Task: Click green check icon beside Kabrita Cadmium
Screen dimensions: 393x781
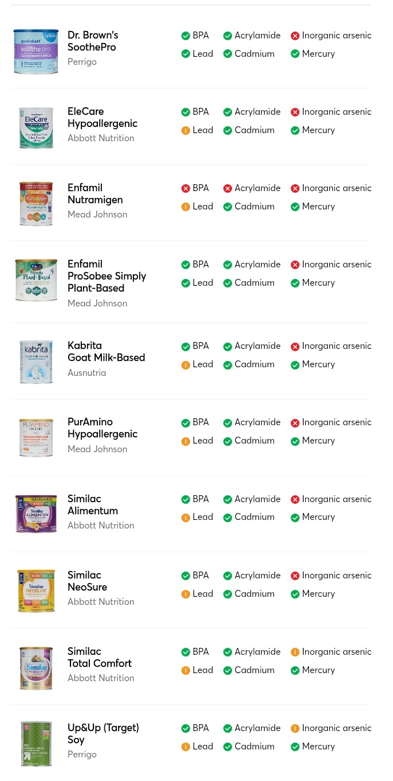Action: coord(227,365)
